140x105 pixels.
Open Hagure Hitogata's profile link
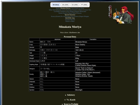tap(84, 16)
